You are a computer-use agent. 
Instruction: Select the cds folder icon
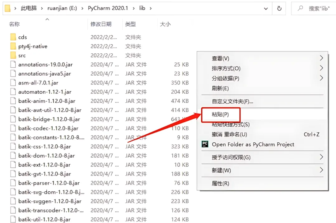[x=13, y=37]
